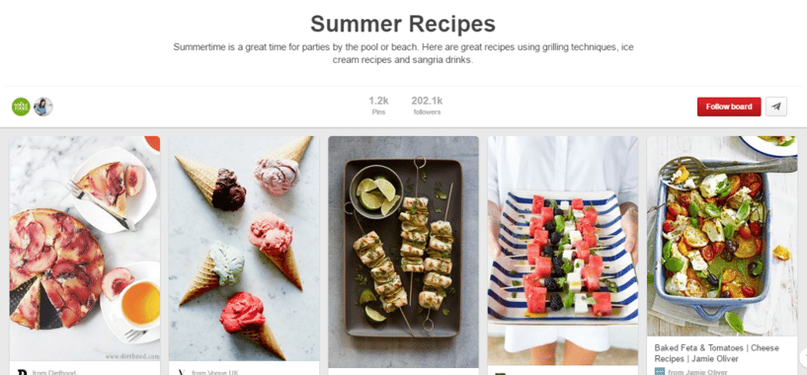Open the watermelon feta skewers pin

tap(563, 251)
